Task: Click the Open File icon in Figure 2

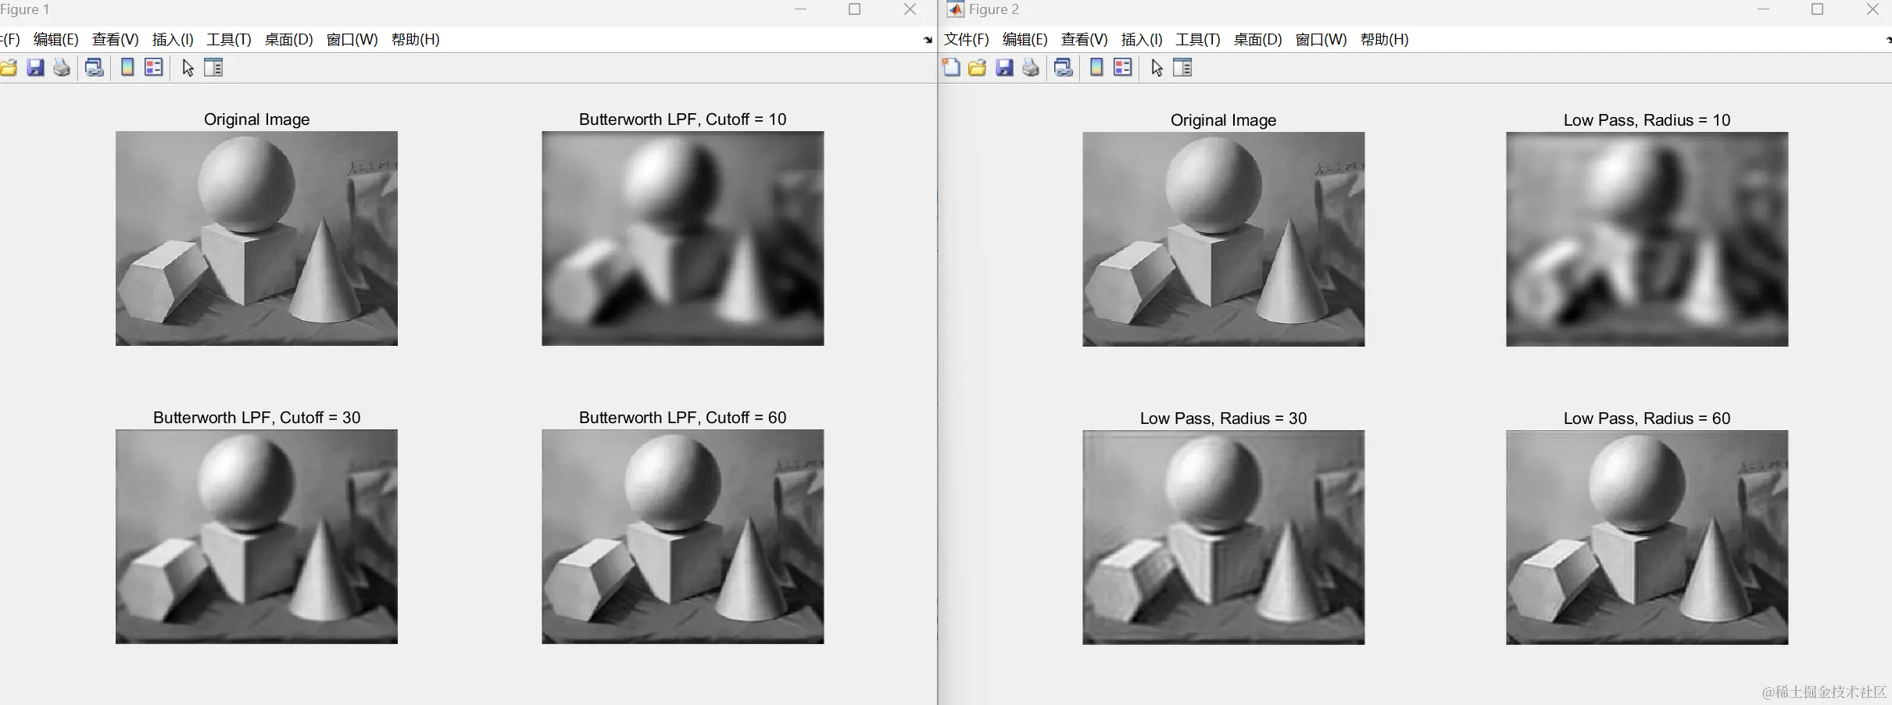Action: pyautogui.click(x=978, y=68)
